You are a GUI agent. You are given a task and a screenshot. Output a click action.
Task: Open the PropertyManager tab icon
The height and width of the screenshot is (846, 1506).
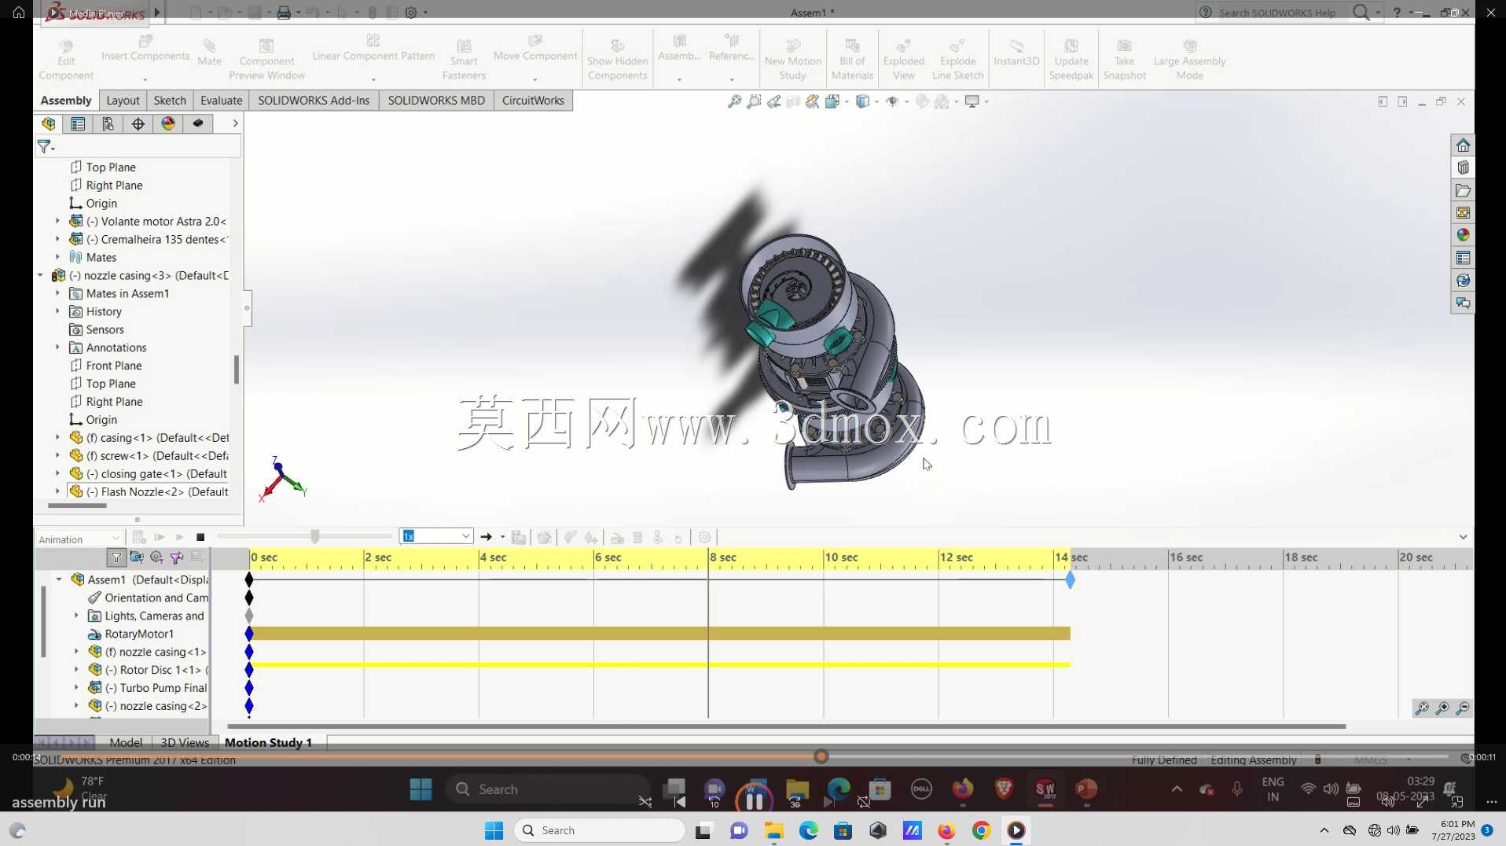pyautogui.click(x=78, y=123)
